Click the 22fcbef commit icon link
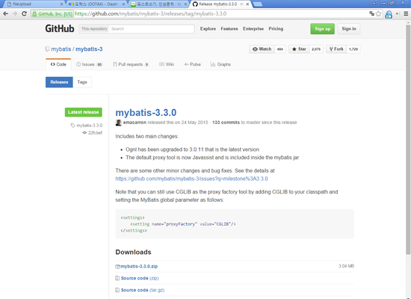This screenshot has height=299, width=411. point(84,133)
